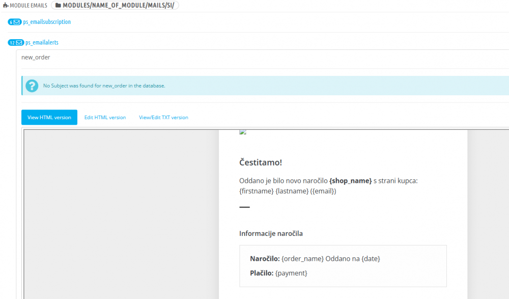The image size is (509, 299).
Task: Click the MODULE EMAILS heading text
Action: (29, 6)
